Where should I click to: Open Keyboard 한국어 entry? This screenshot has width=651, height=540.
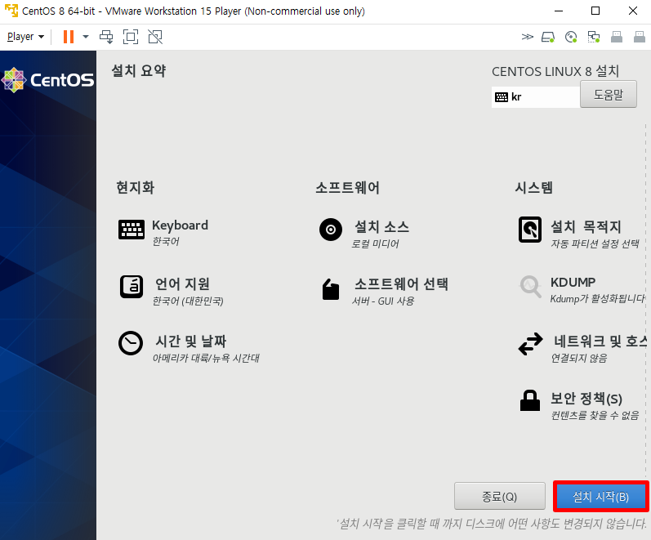pos(180,232)
